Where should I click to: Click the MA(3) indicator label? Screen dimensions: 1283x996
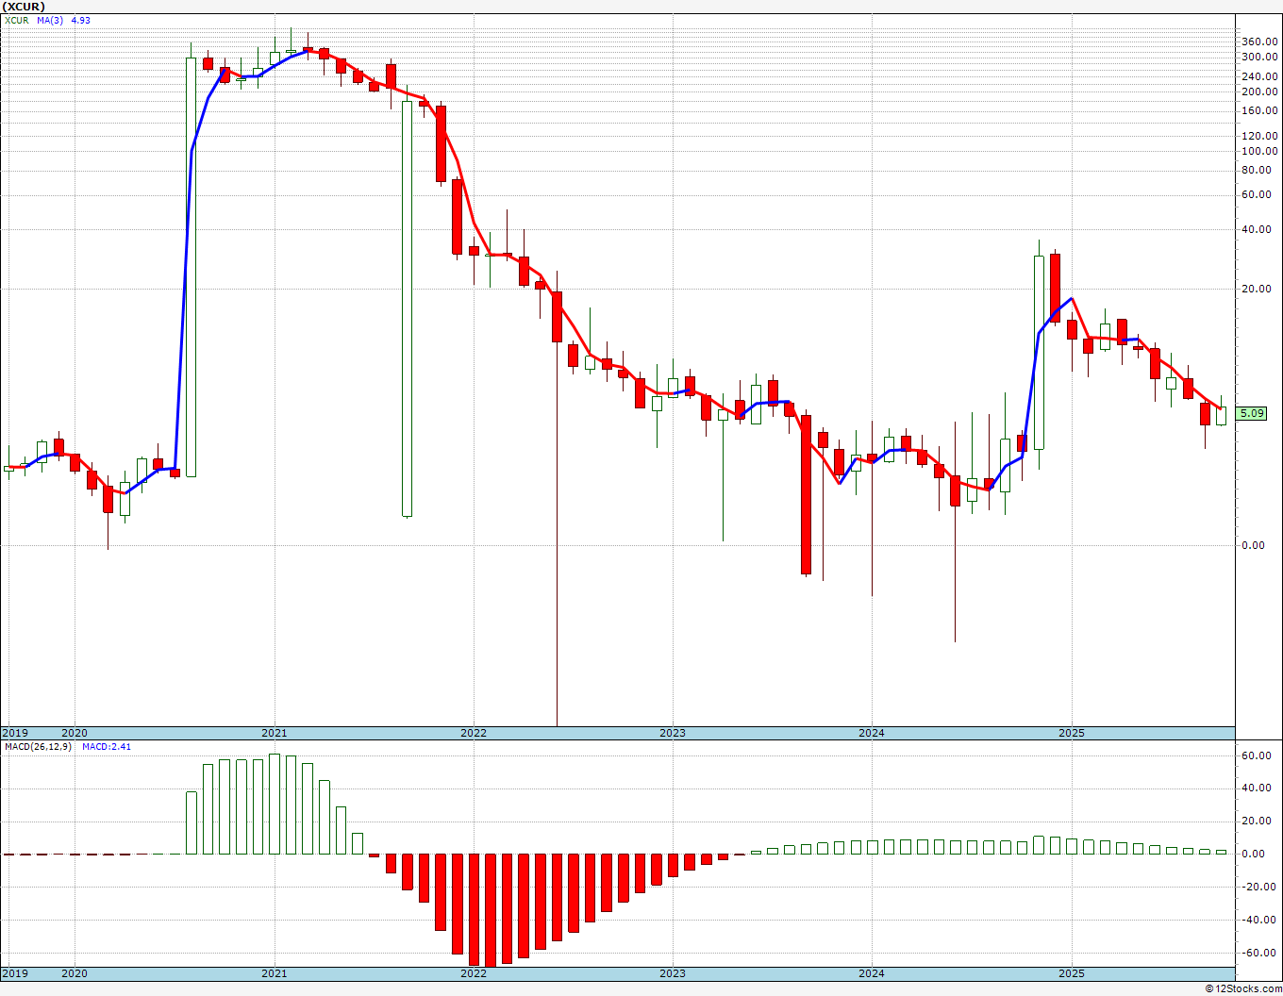pyautogui.click(x=51, y=20)
